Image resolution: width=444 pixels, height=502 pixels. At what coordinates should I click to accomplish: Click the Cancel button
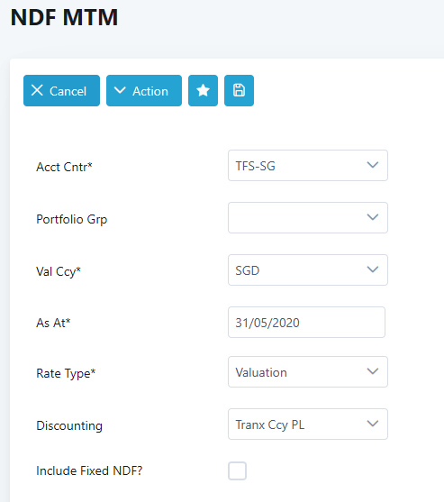coord(61,91)
